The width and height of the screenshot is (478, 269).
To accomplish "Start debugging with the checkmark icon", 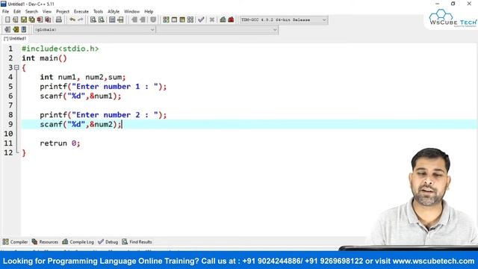I will tap(201, 20).
